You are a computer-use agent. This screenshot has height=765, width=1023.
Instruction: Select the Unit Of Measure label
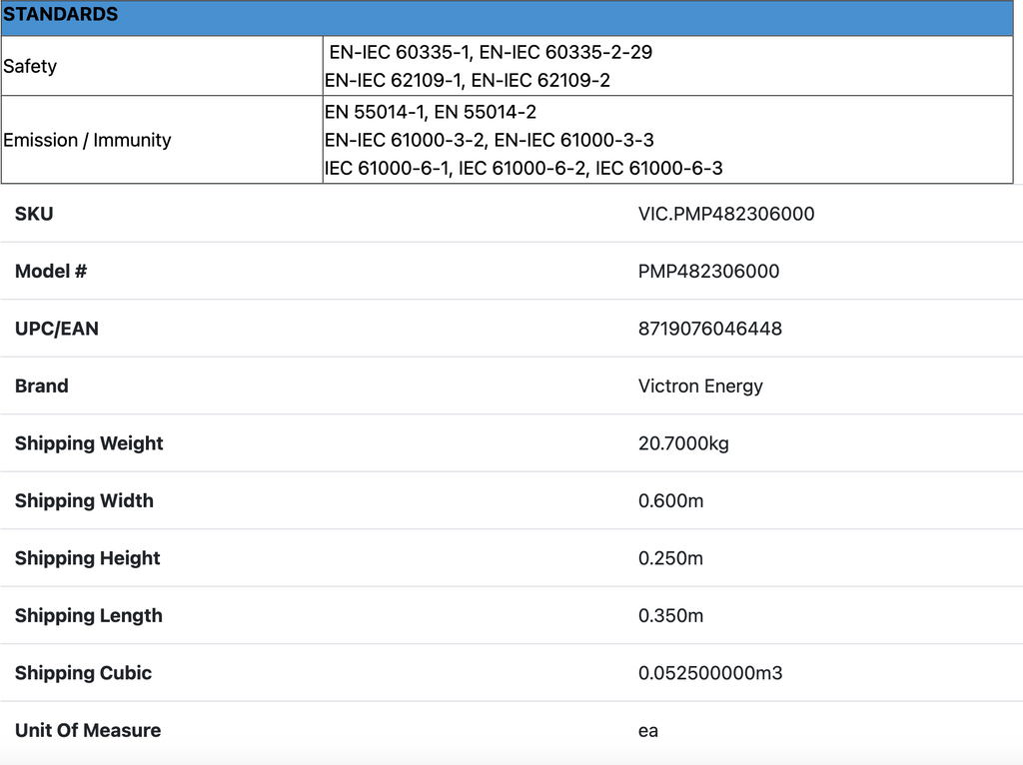[88, 731]
